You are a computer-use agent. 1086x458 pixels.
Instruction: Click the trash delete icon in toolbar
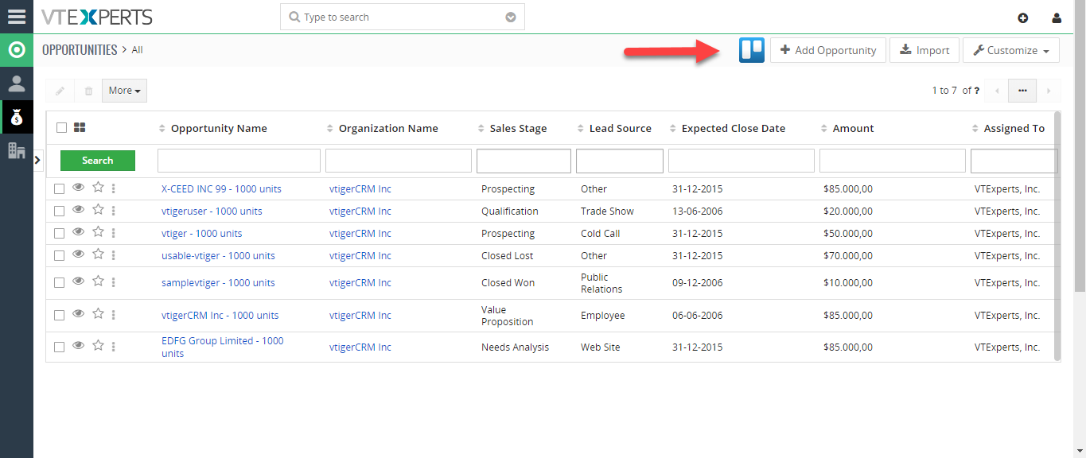point(88,91)
